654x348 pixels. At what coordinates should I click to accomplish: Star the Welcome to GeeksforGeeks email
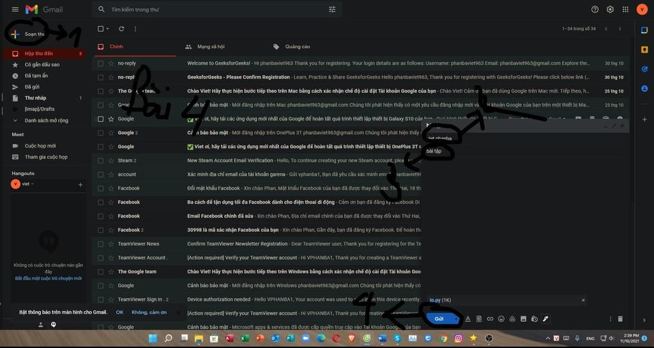pos(111,63)
